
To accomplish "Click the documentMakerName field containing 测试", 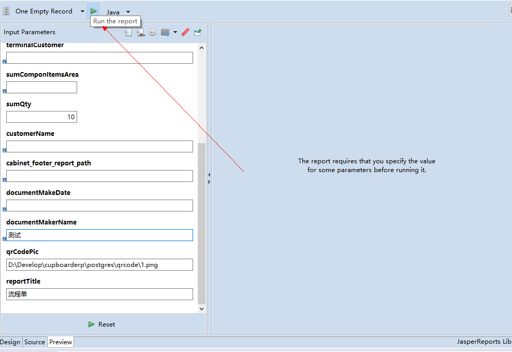I will coord(99,235).
